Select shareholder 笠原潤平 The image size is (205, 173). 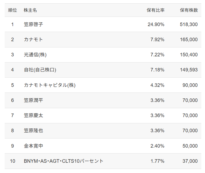coord(33,100)
